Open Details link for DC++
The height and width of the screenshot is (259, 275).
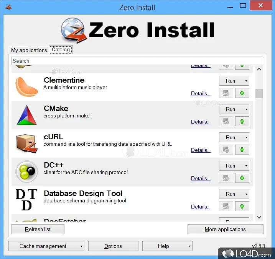click(201, 179)
